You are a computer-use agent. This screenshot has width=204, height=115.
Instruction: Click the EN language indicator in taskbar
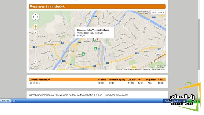click(14, 101)
